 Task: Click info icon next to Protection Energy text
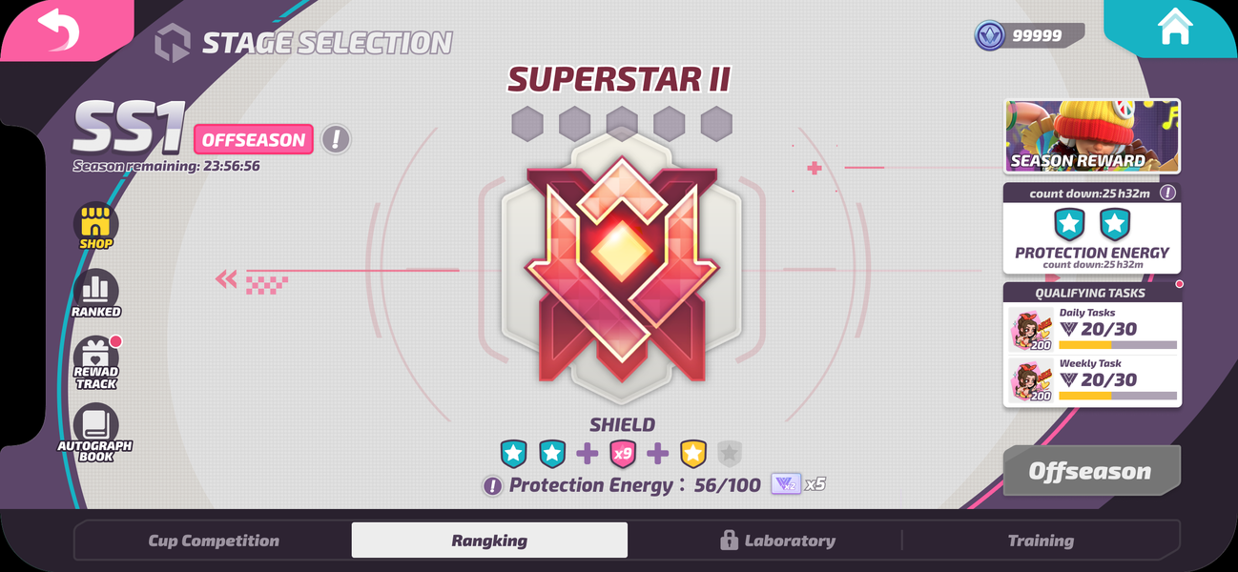click(x=492, y=486)
